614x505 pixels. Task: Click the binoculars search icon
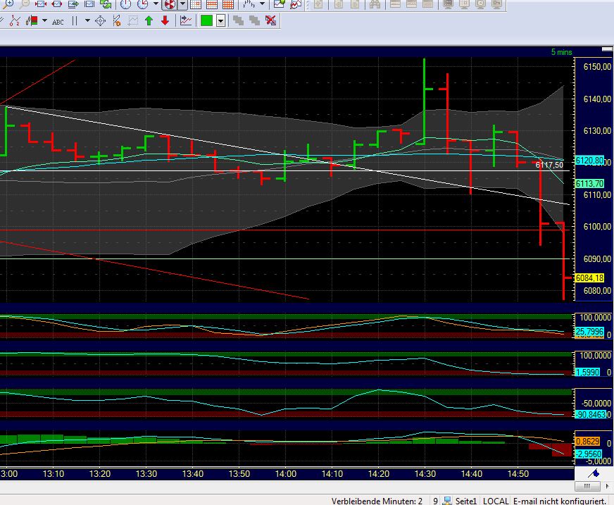click(x=374, y=4)
